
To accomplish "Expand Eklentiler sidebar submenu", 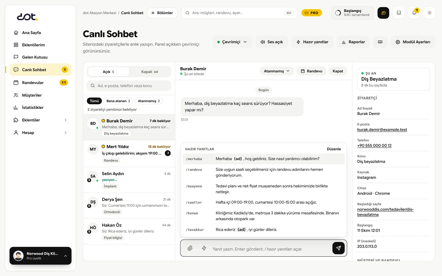I will (41, 120).
